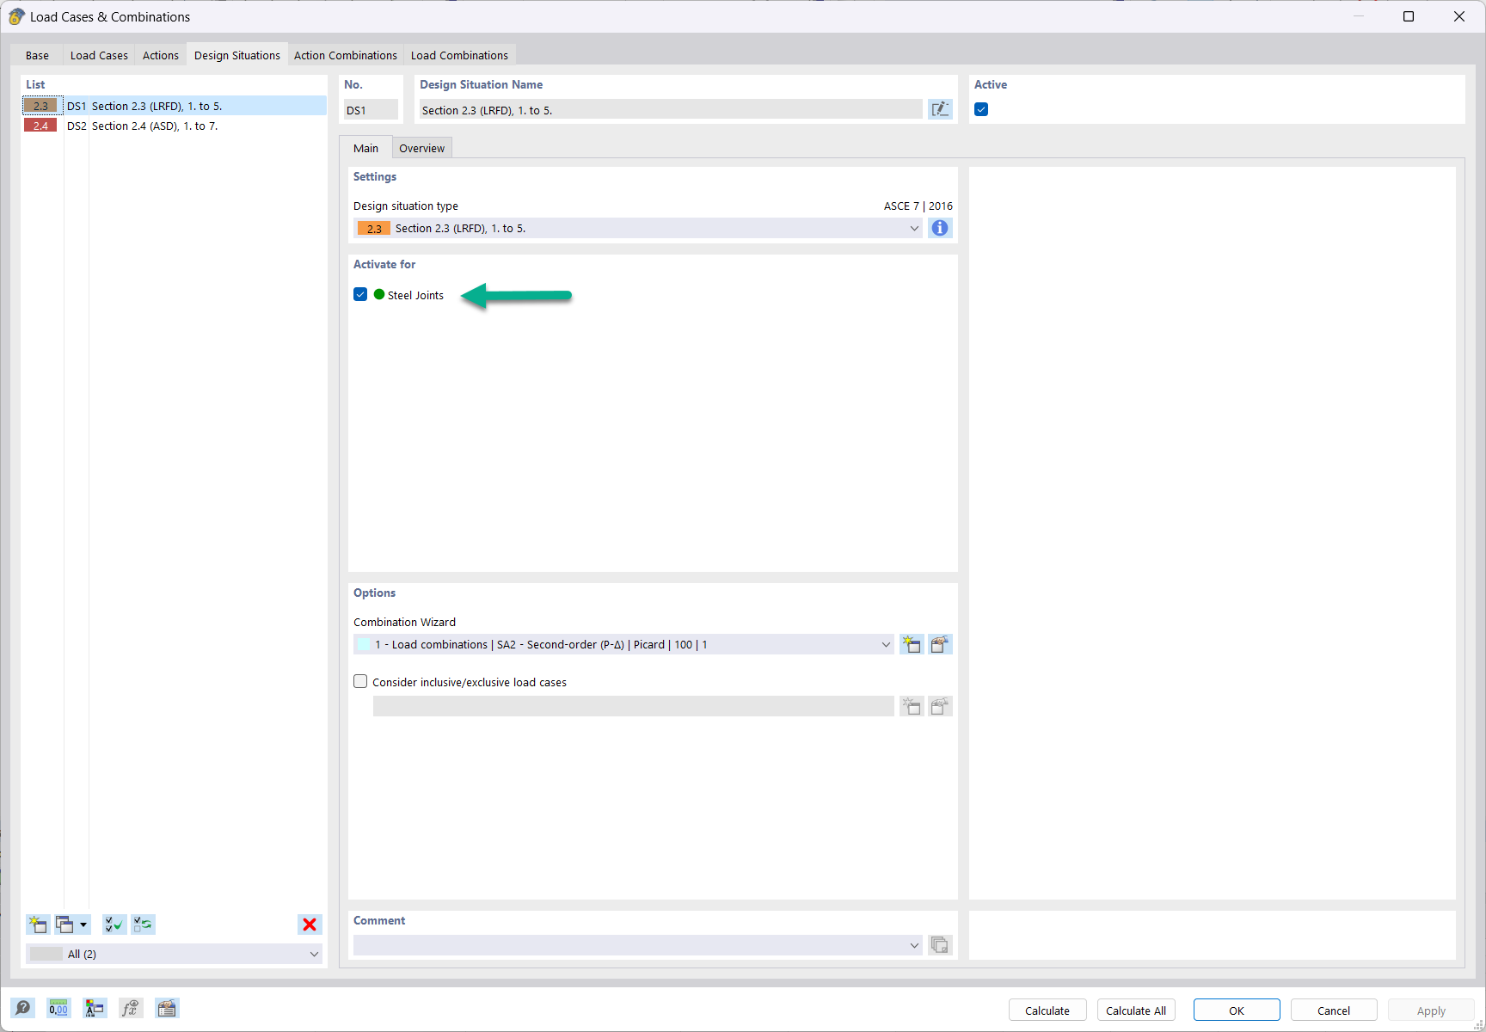Click the ASCE 7 | 2016 standard label

point(918,206)
